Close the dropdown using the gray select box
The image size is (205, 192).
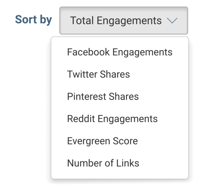click(124, 20)
